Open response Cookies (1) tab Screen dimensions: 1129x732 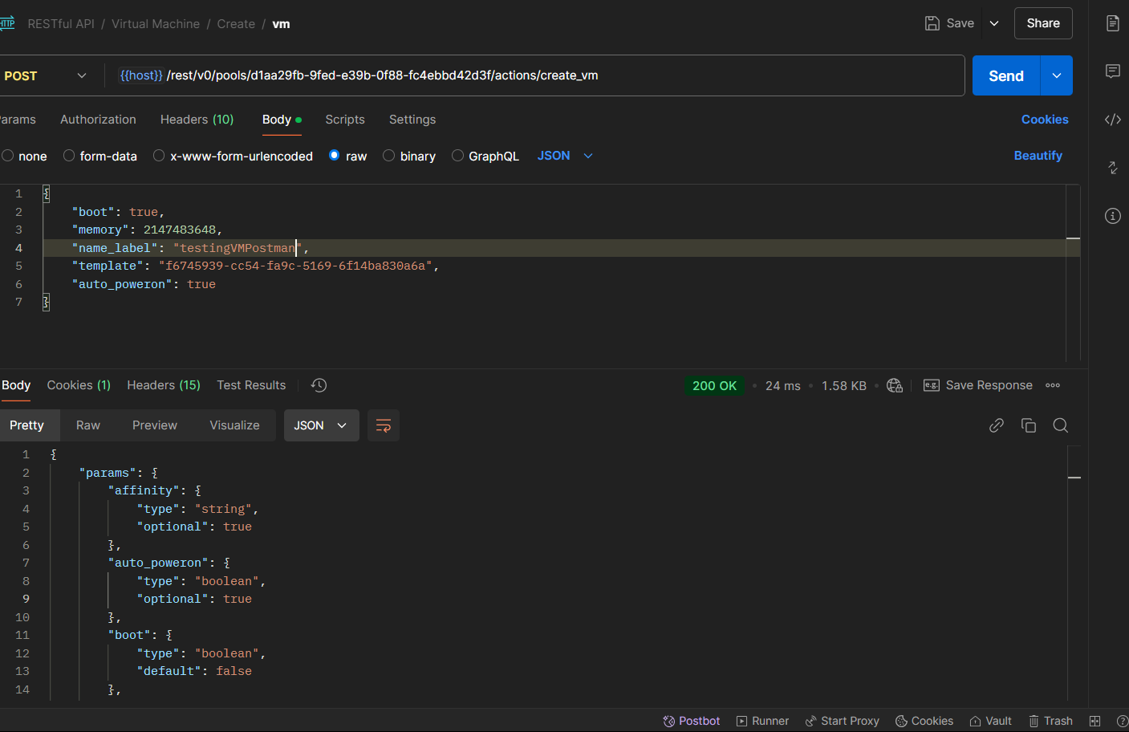click(x=79, y=385)
